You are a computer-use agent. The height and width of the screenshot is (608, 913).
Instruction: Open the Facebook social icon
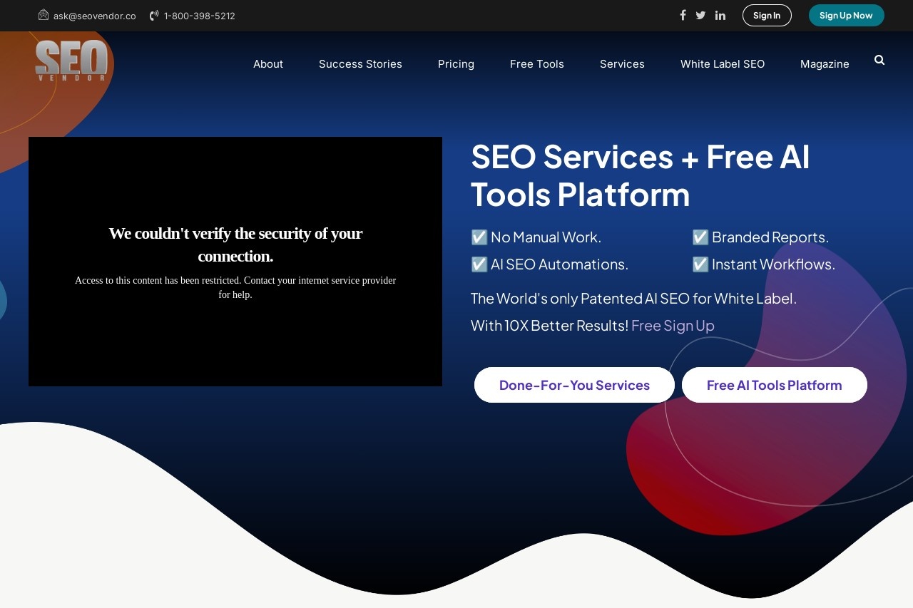click(x=683, y=15)
